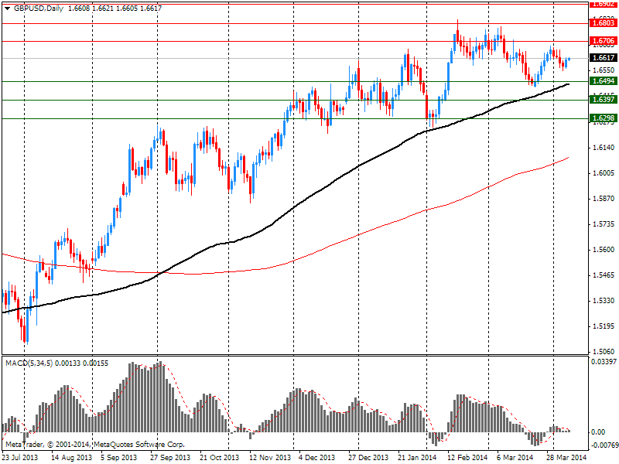Select the red 1.6803 price label
This screenshot has width=619, height=464.
(x=604, y=23)
